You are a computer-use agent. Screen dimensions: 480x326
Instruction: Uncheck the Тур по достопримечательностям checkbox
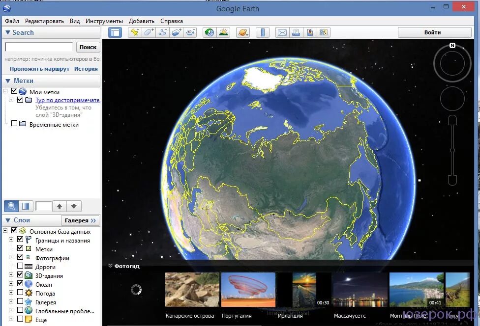[x=20, y=100]
